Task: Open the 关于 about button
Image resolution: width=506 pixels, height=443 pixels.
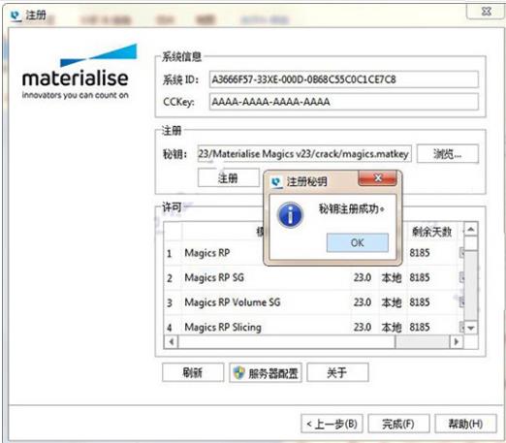Action: pyautogui.click(x=337, y=372)
